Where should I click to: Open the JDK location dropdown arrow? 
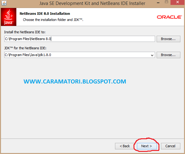point(152,55)
